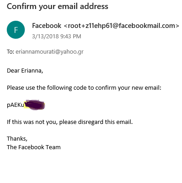182x183 pixels.
Task: Click the word 'Team' in the signature
Action: pos(53,147)
